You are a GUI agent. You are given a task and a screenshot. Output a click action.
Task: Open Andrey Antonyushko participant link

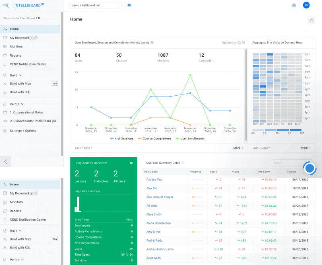point(160,249)
